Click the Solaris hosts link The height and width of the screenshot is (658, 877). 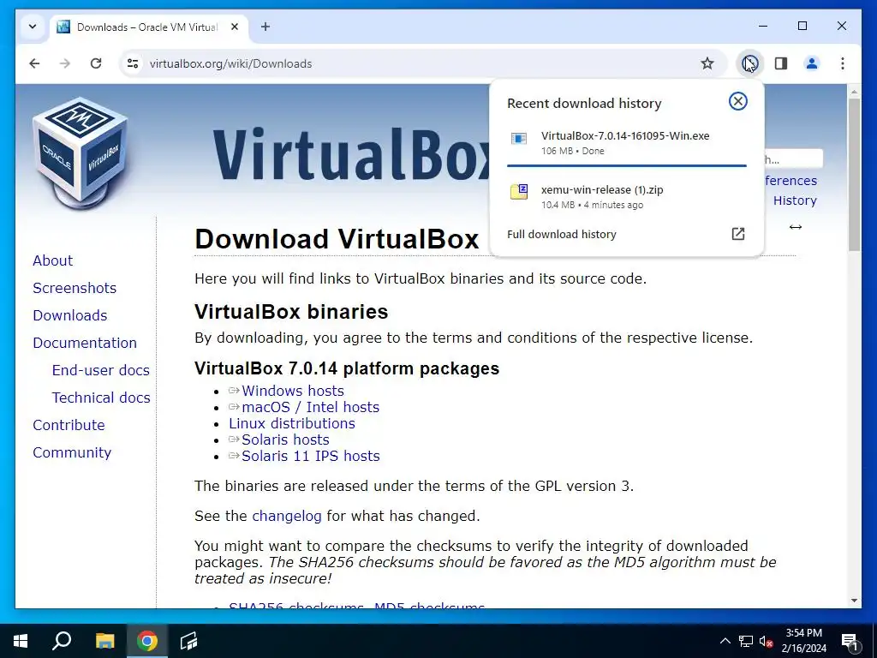pyautogui.click(x=285, y=440)
